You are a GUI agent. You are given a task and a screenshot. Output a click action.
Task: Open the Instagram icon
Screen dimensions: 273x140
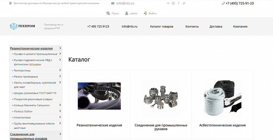pos(173,3)
